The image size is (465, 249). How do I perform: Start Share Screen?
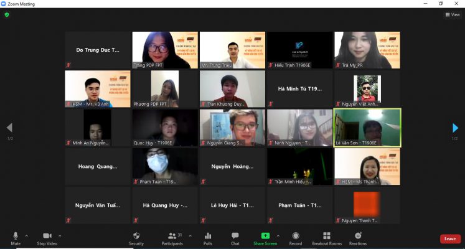pos(265,238)
